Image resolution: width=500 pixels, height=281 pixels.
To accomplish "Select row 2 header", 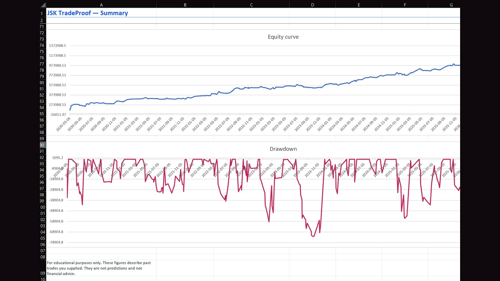I will 43,20.
